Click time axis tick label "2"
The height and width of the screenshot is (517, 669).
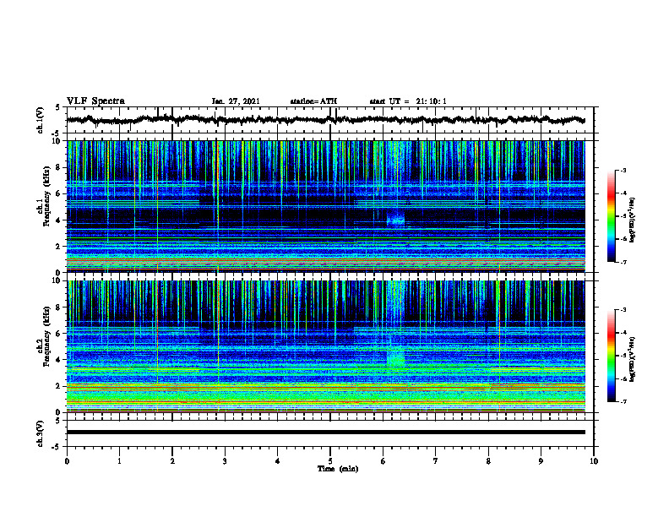[172, 461]
